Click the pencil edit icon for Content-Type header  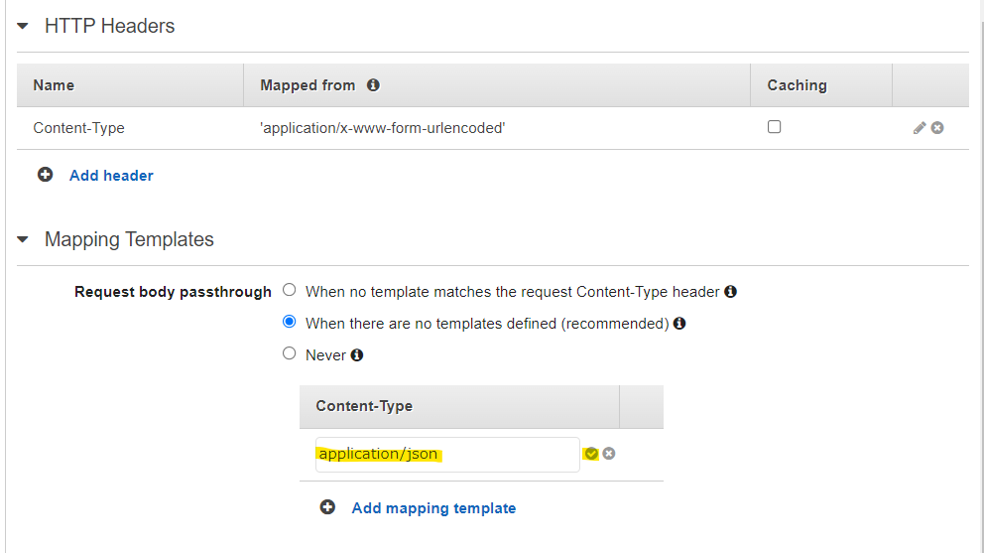tap(920, 128)
